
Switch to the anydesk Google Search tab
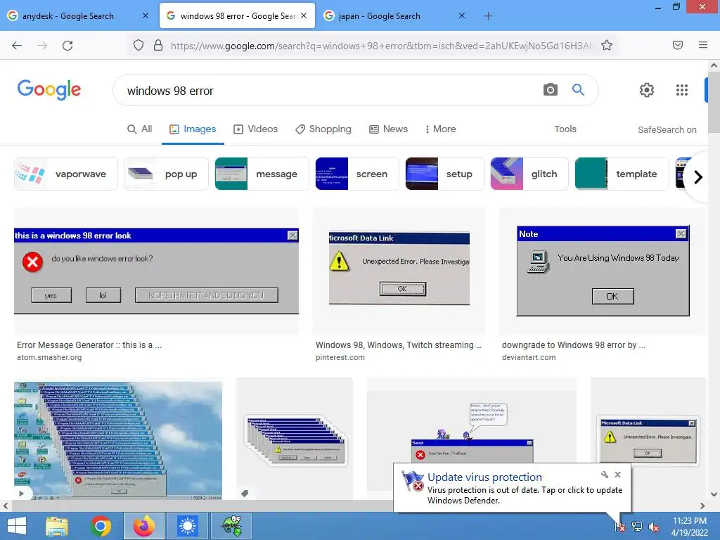(x=68, y=16)
